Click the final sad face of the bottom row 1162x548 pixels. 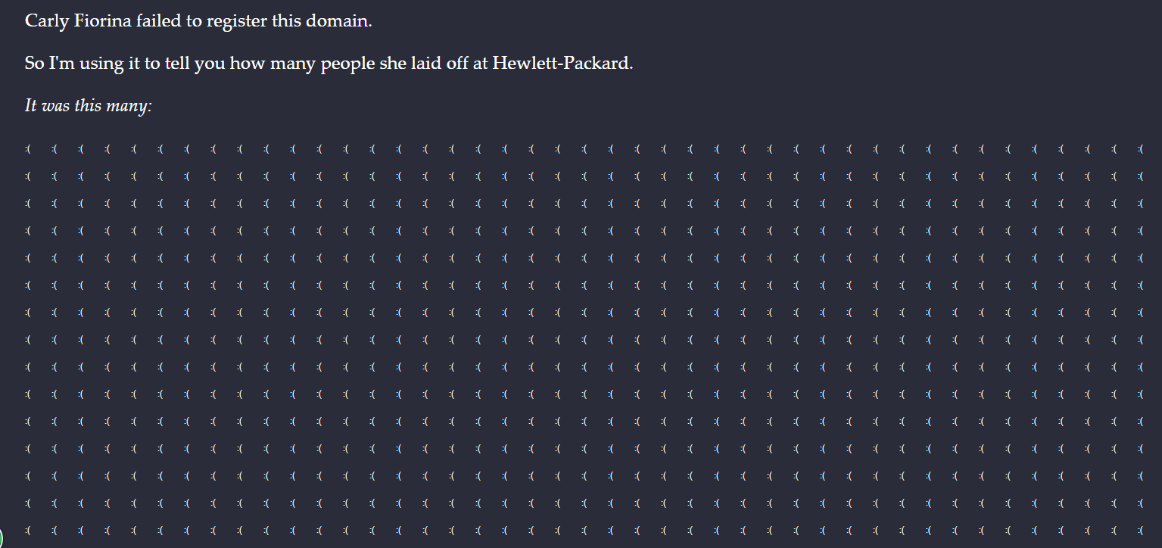coord(1140,530)
